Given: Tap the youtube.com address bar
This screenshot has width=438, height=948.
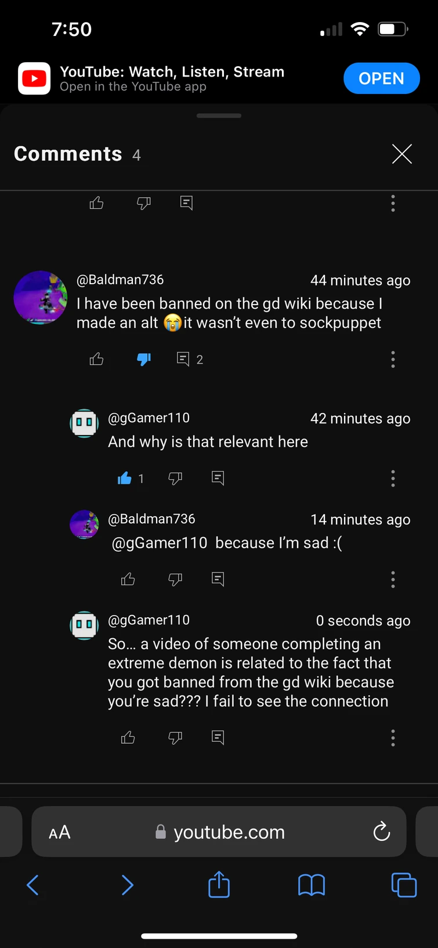Looking at the screenshot, I should (220, 832).
